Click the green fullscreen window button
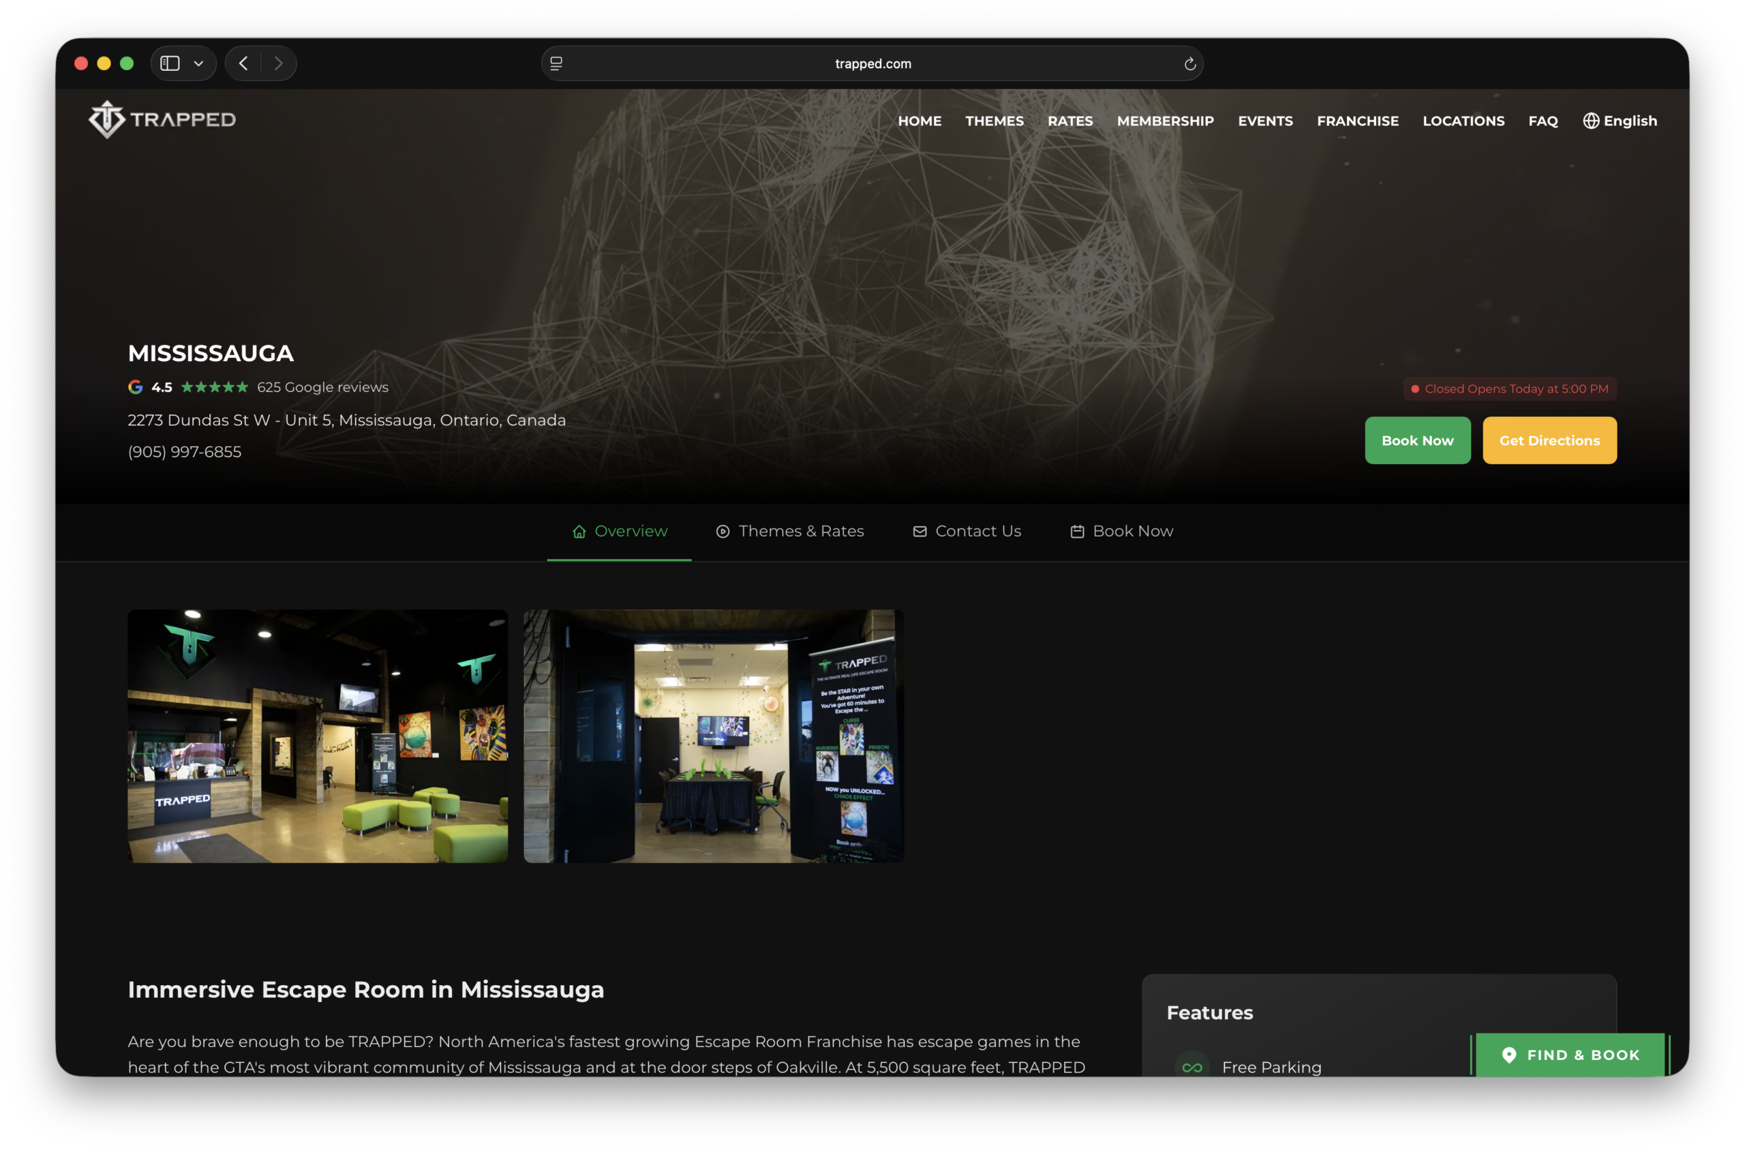The height and width of the screenshot is (1150, 1745). click(x=127, y=64)
